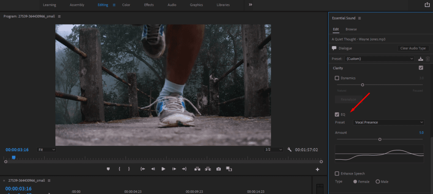
Task: Open the Browse tab in Essential Sound
Action: click(351, 29)
